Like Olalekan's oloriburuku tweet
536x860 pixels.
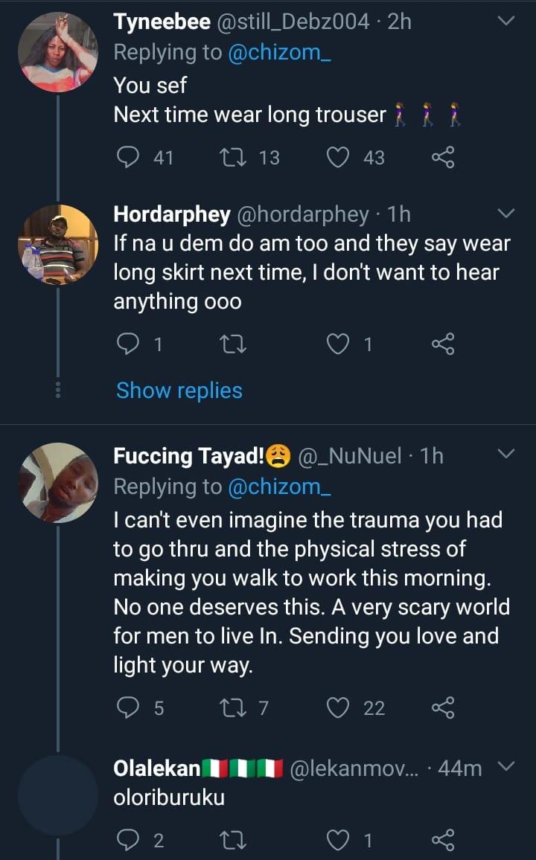(x=339, y=841)
